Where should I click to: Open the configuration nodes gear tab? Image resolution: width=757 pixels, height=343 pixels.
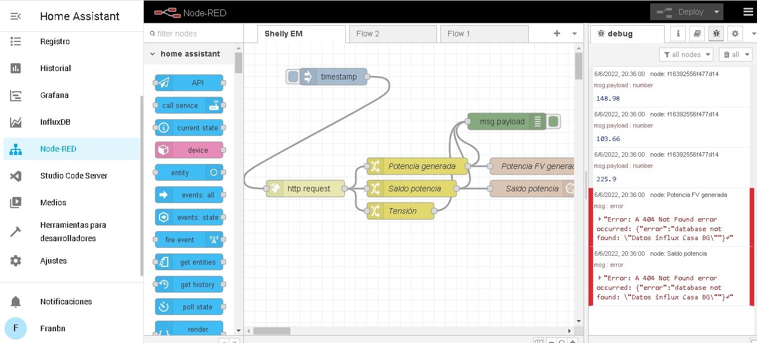(735, 34)
